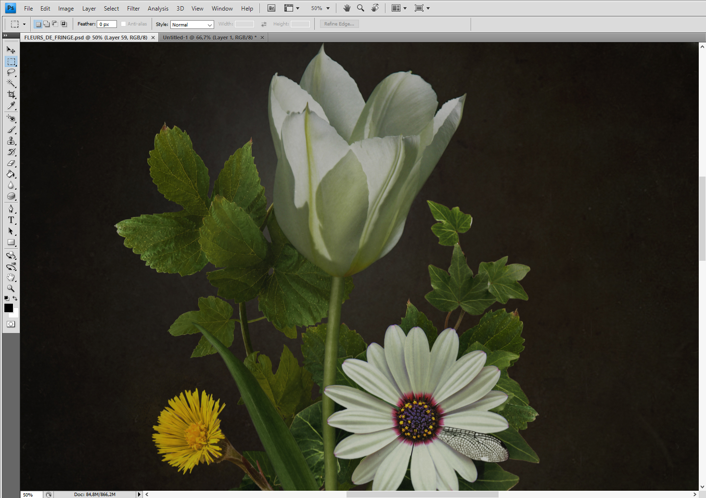Click the Feather value input field
The image size is (706, 498).
click(106, 25)
